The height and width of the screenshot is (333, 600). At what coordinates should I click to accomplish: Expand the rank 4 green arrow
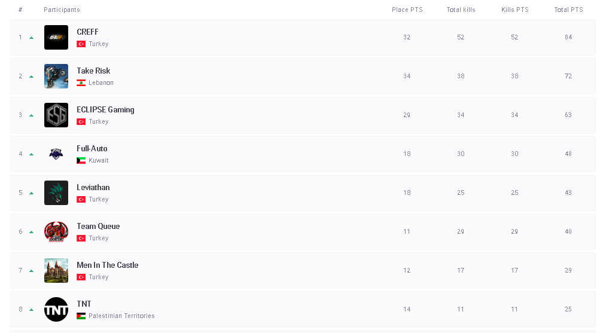click(x=31, y=154)
